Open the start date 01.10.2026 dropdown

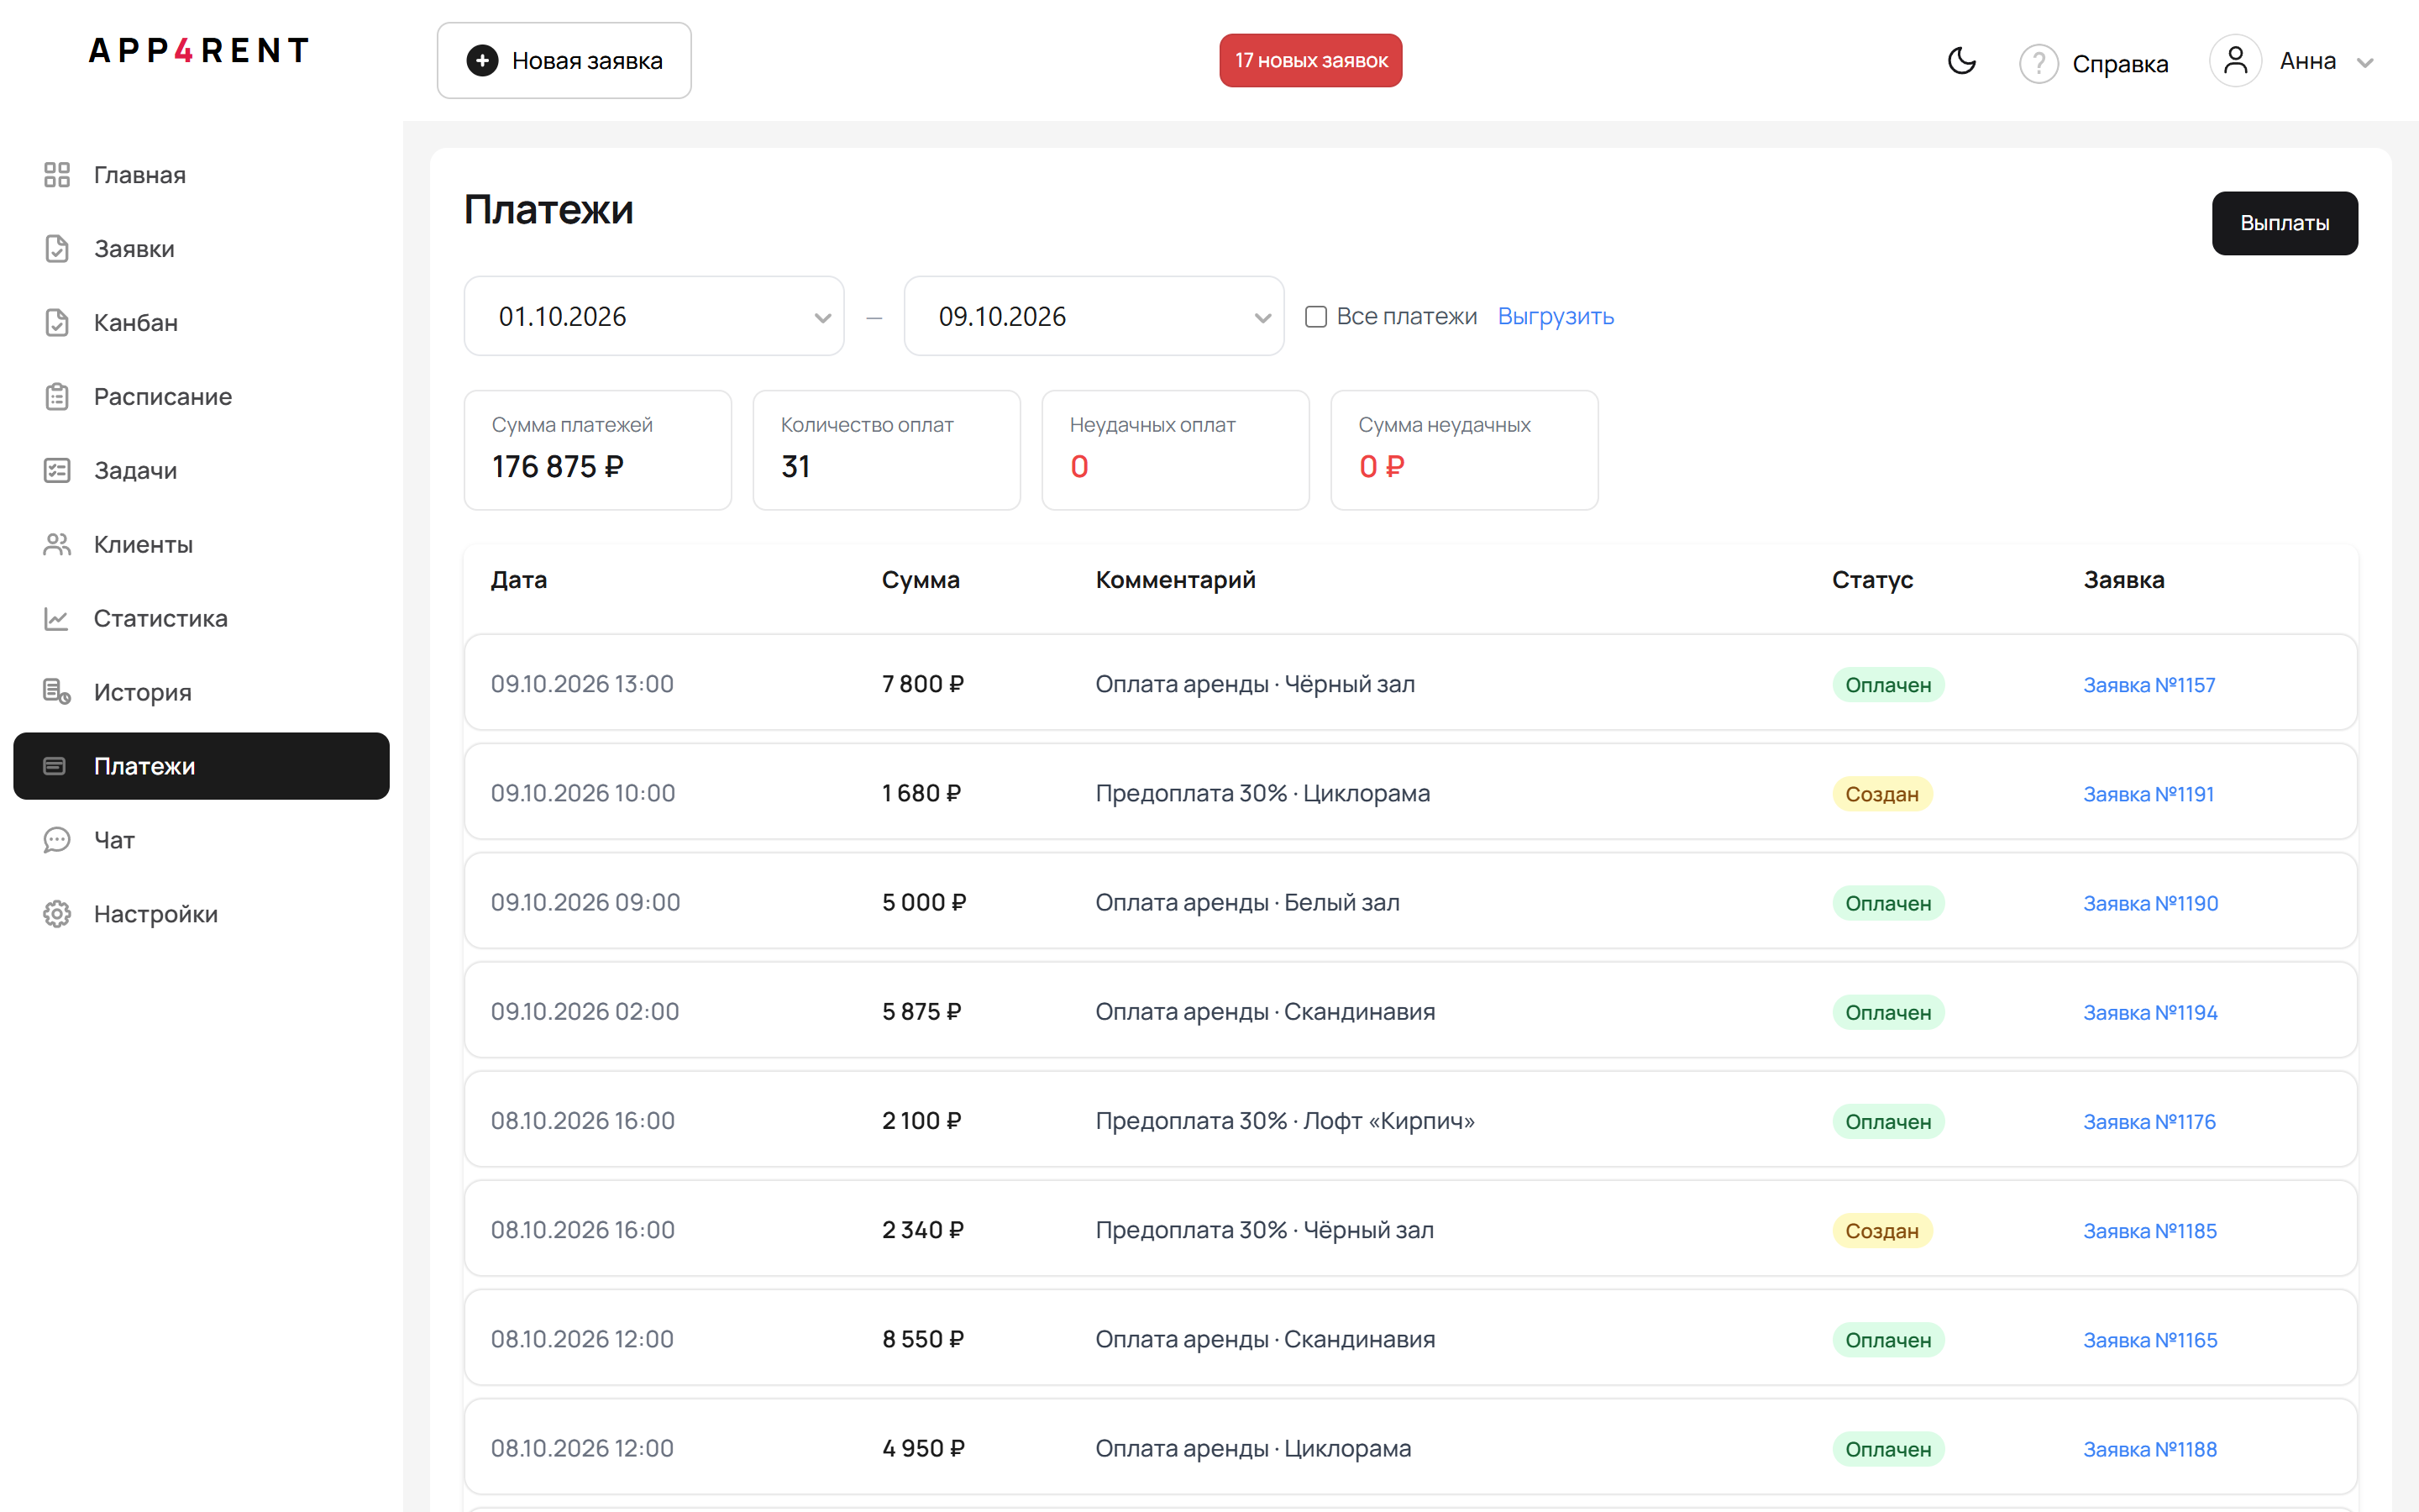[653, 316]
